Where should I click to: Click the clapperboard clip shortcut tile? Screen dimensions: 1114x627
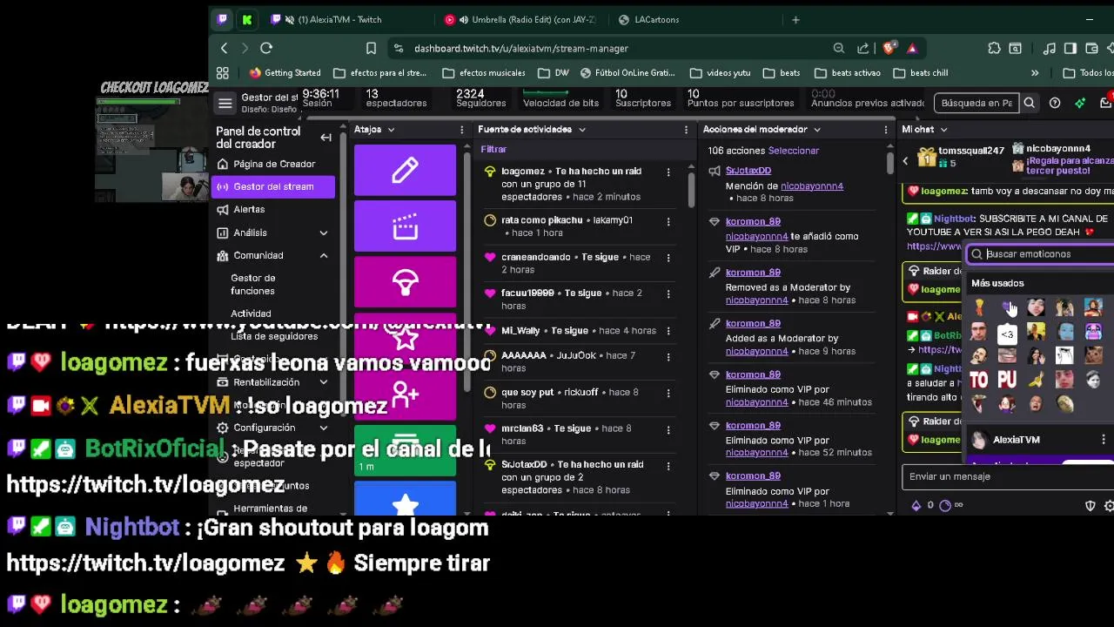pyautogui.click(x=405, y=226)
